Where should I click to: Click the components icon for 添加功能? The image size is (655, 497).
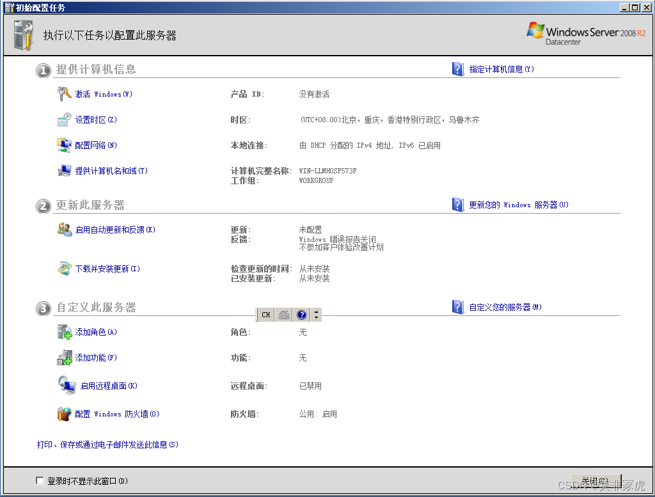click(x=65, y=358)
